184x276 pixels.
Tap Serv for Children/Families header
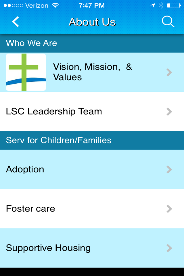click(59, 140)
